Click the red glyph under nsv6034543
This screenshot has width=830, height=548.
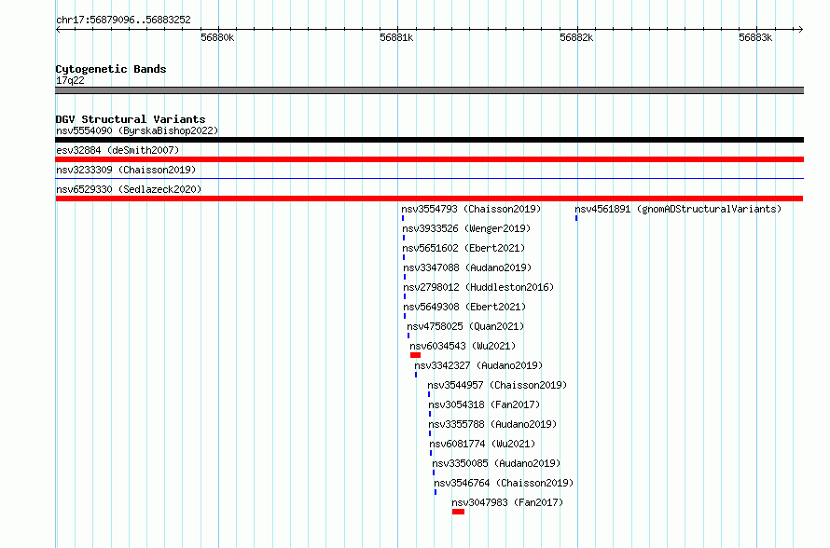coord(415,355)
